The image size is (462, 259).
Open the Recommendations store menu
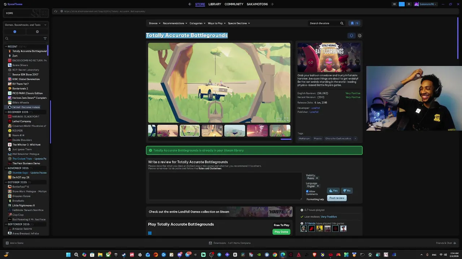point(175,23)
